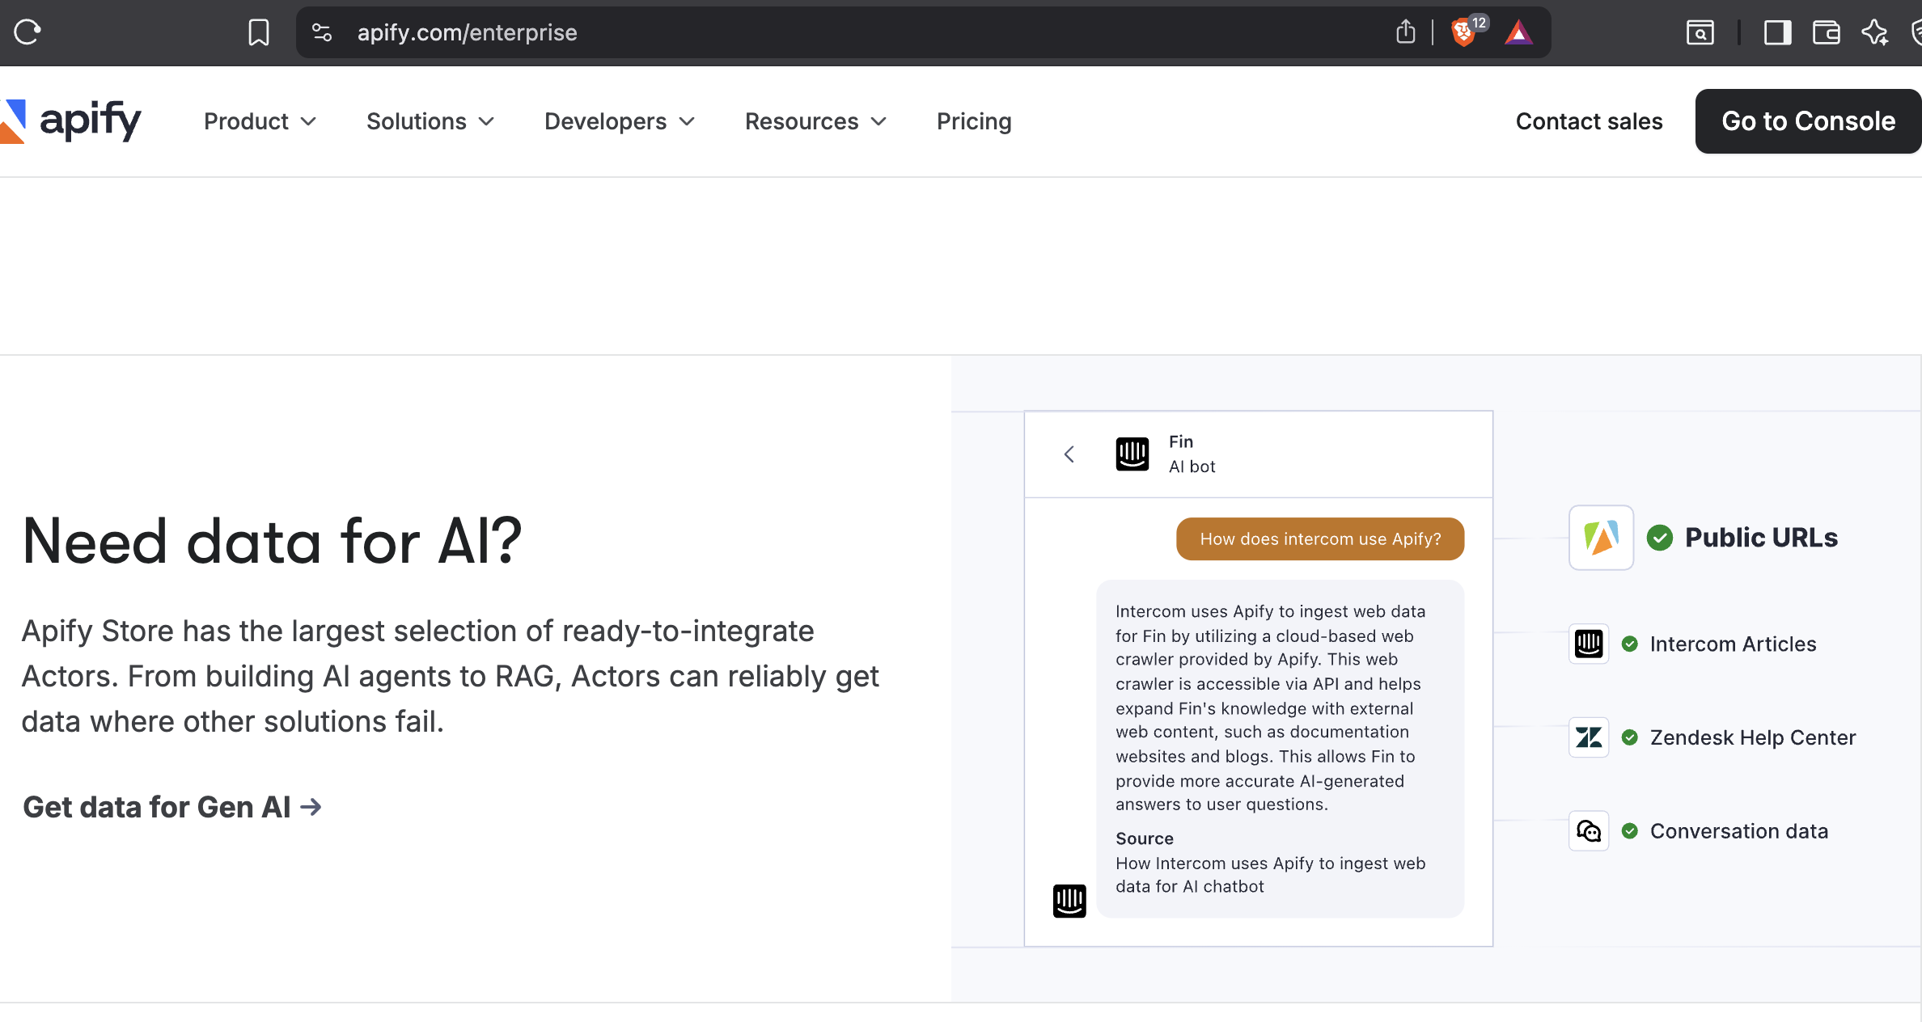The image size is (1922, 1022).
Task: Click the Intercom logo beside Fin header
Action: click(x=1132, y=454)
